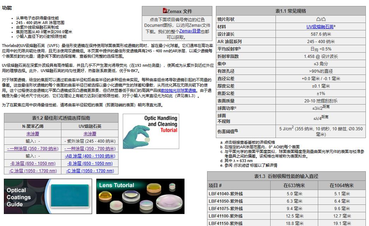Viewport: 369px width, 226px height.
Task: Click the 功能 section heading
Action: pyautogui.click(x=7, y=8)
